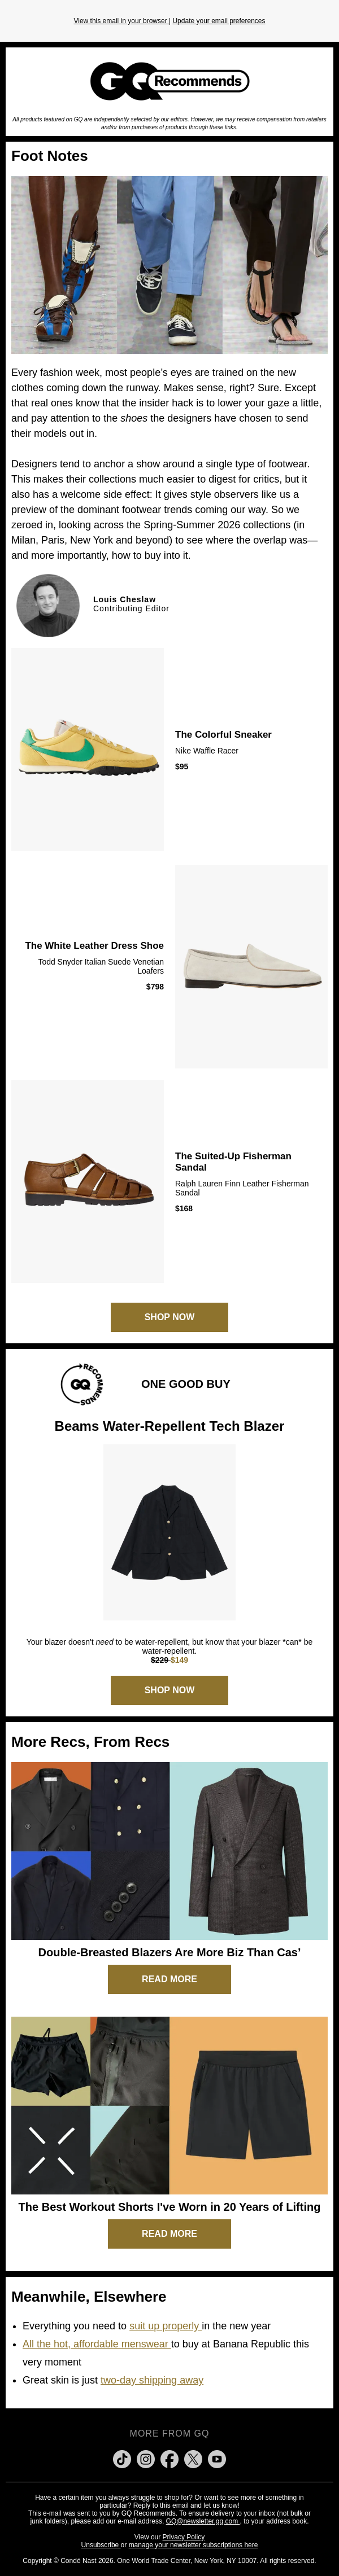339x2576 pixels.
Task: Click the GQ Recommends header logo
Action: click(x=169, y=81)
